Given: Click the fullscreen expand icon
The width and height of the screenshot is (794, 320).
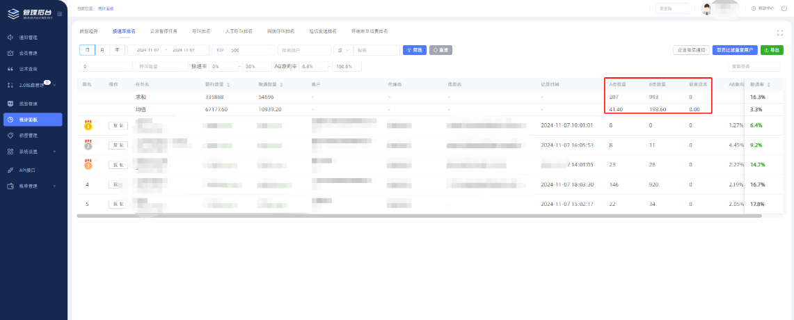Looking at the screenshot, I should point(780,33).
